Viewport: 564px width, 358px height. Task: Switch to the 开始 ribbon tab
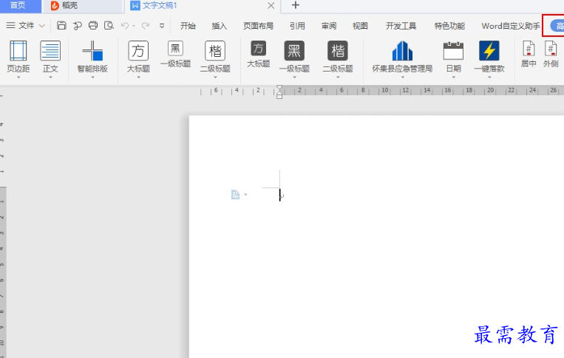tap(188, 26)
